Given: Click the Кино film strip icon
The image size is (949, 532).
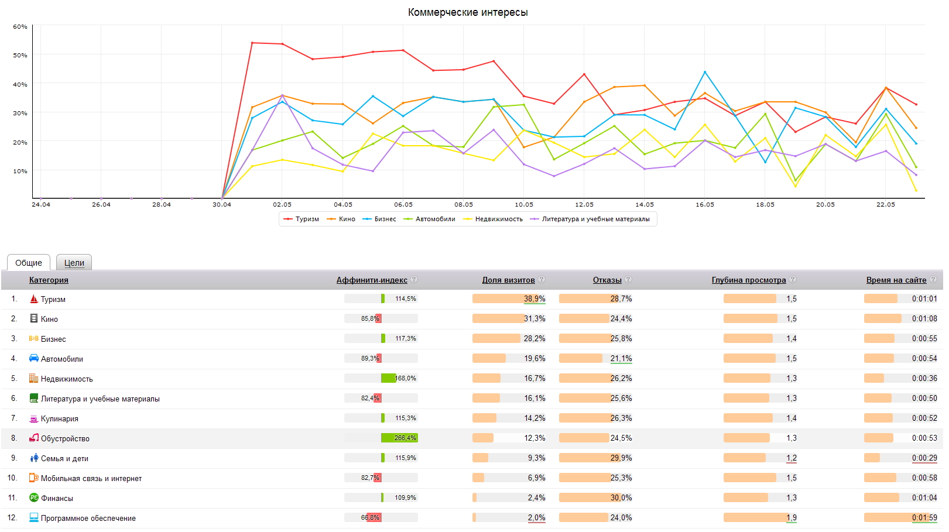Looking at the screenshot, I should click(x=34, y=318).
